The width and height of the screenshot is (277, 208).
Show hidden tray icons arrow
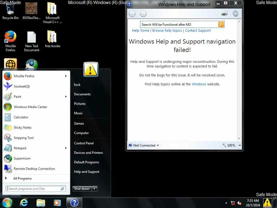[x=226, y=203]
